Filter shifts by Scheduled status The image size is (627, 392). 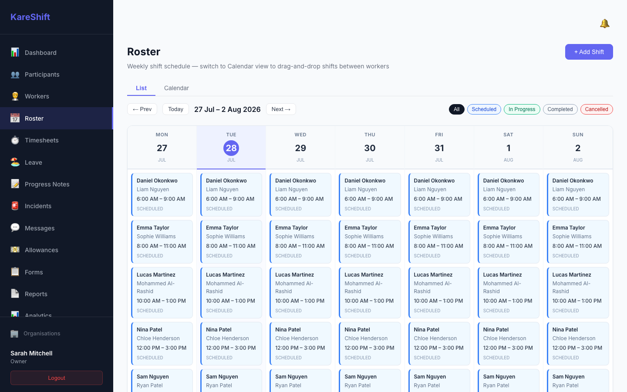[484, 109]
